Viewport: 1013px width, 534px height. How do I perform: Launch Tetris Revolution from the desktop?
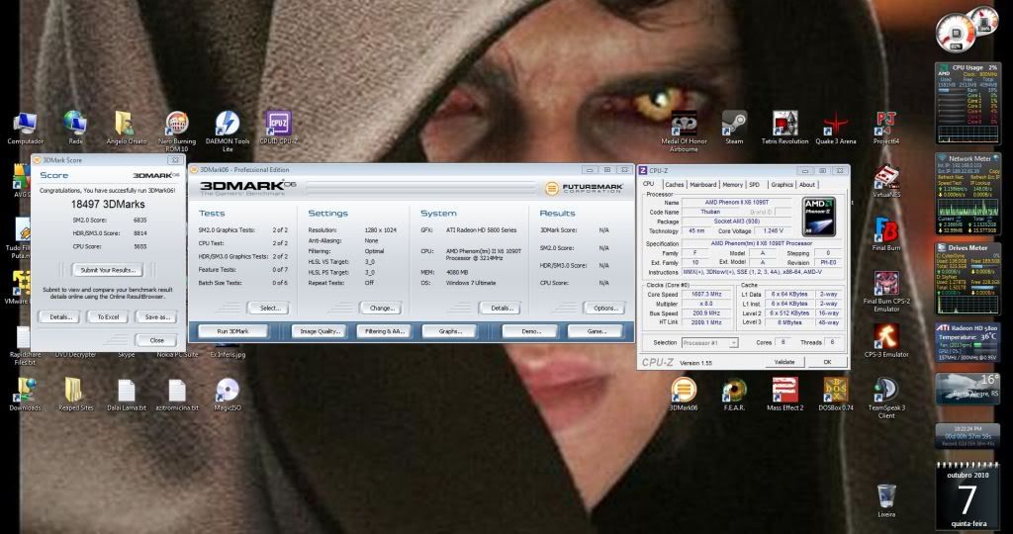coord(784,124)
